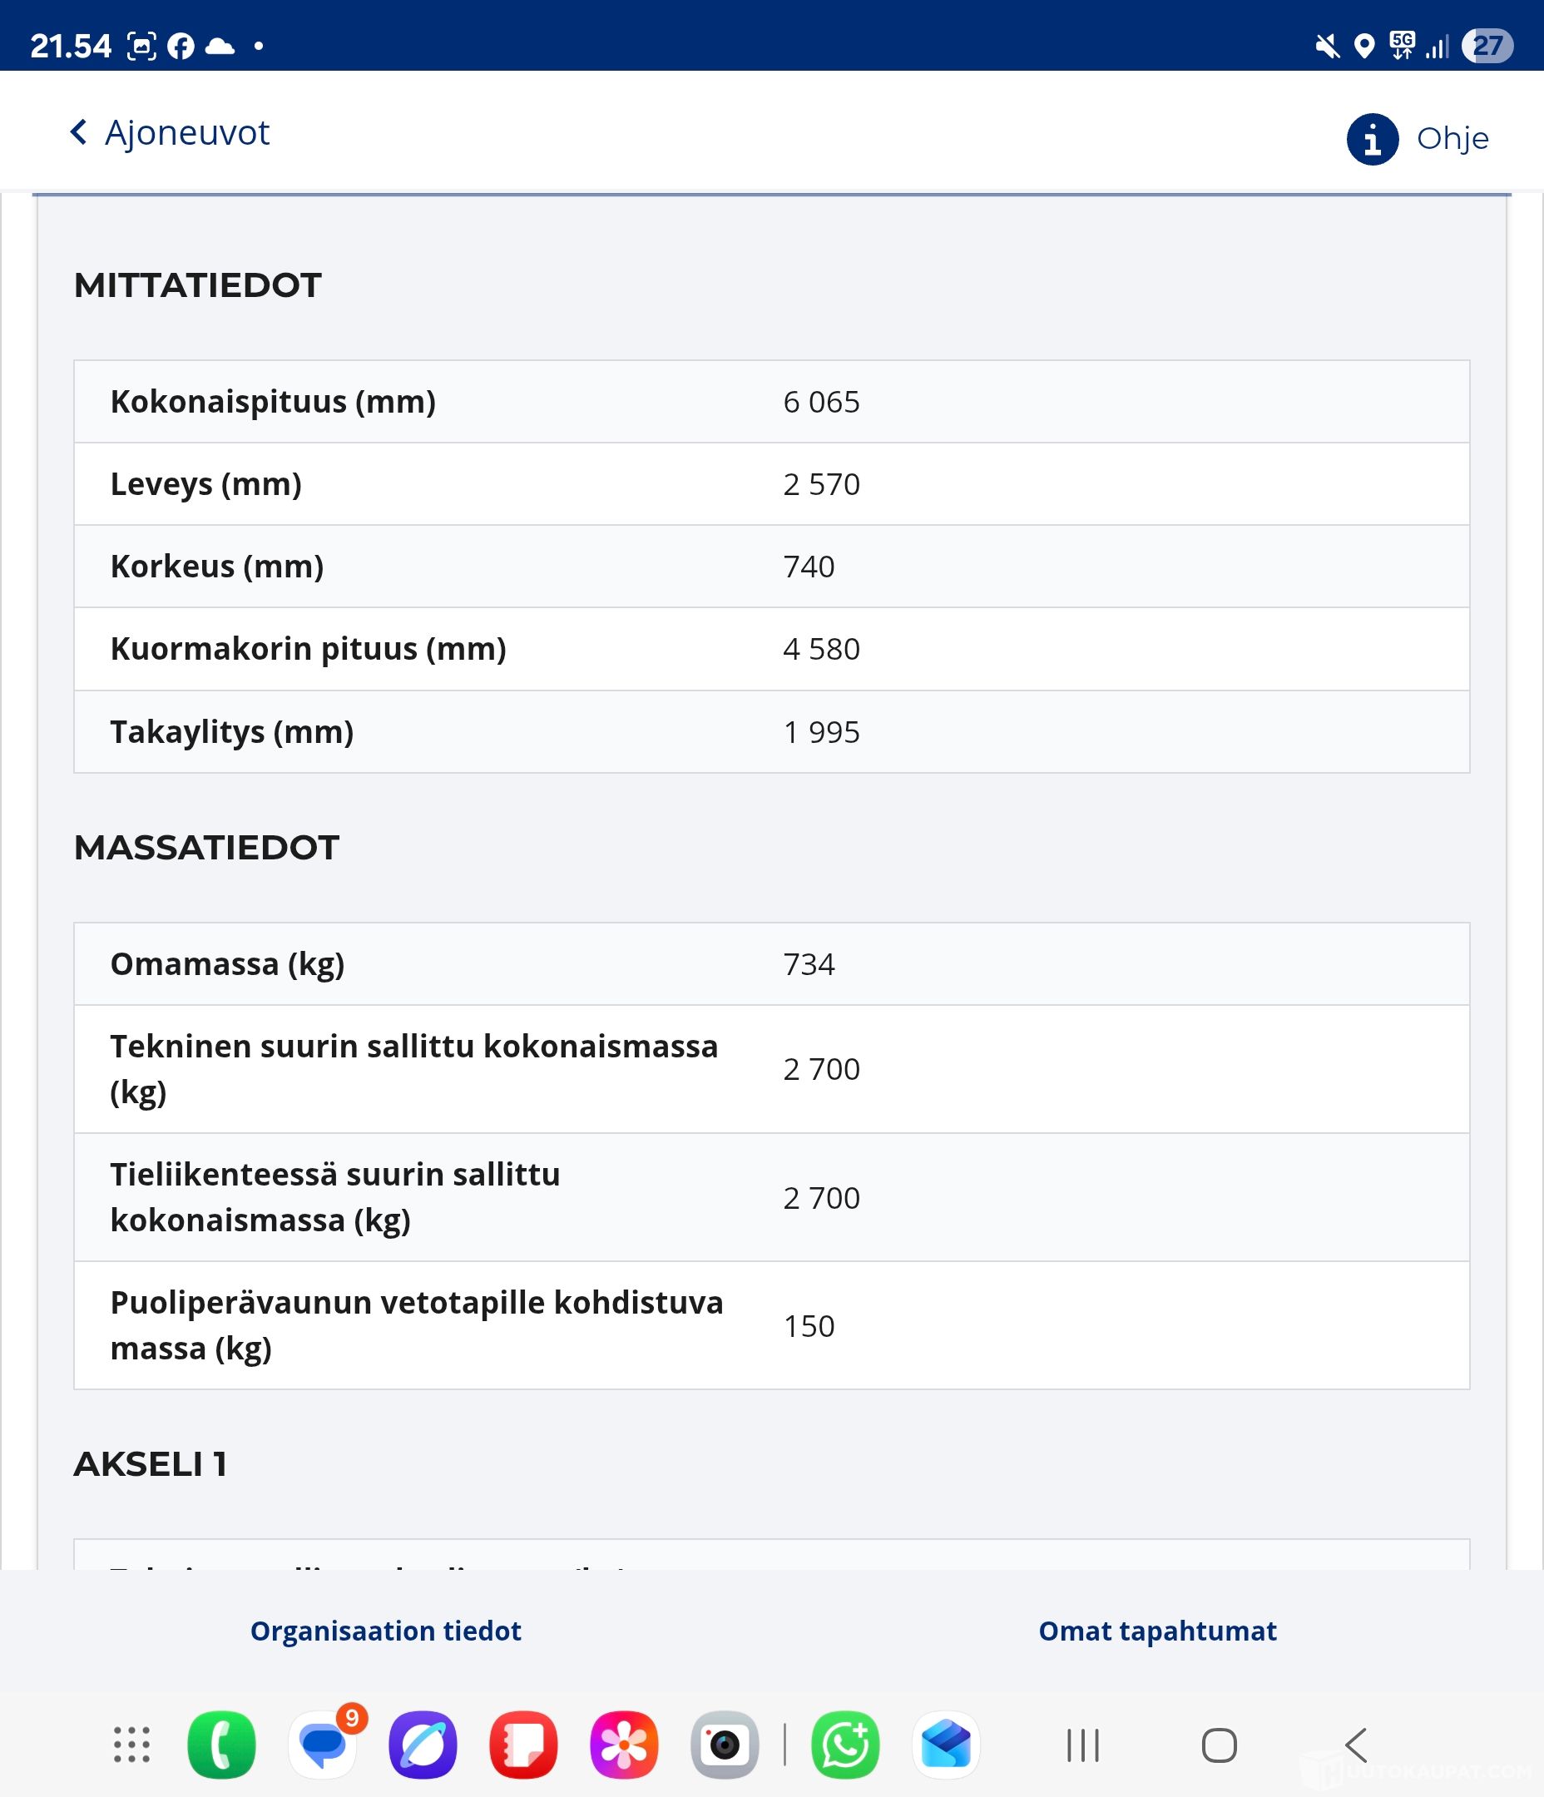
Task: Select the Omamassa (kg) value 734
Action: (809, 964)
